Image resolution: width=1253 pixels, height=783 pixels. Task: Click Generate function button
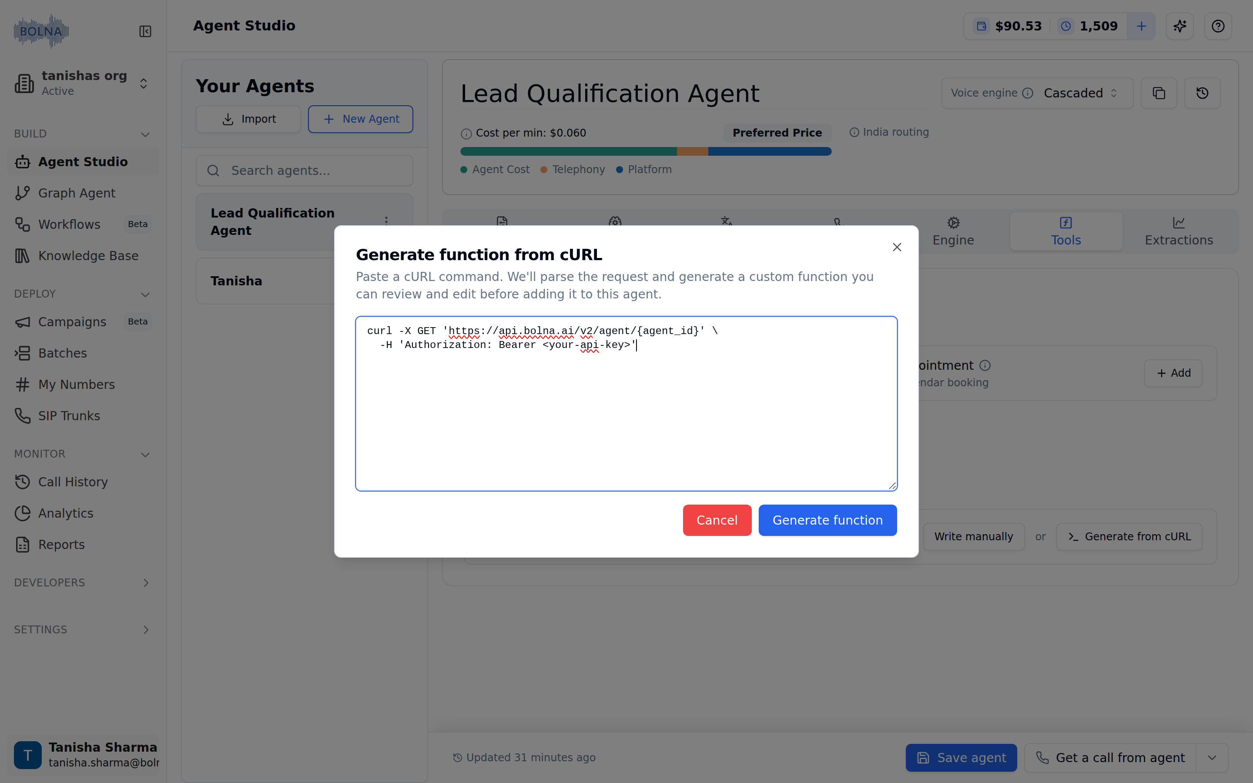point(828,520)
